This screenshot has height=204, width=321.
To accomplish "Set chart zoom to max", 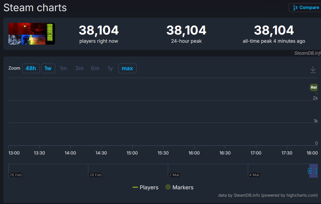I will (127, 68).
